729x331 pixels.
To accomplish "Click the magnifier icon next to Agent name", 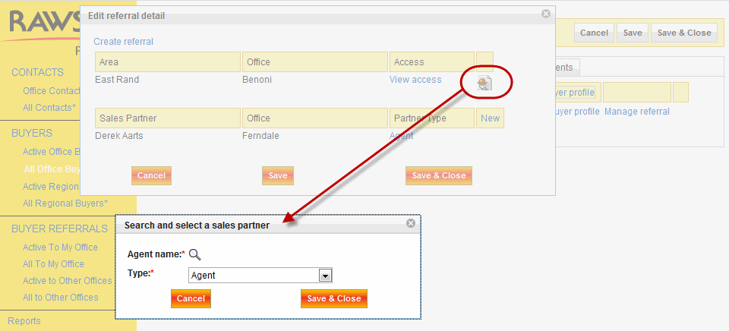I will [x=194, y=255].
